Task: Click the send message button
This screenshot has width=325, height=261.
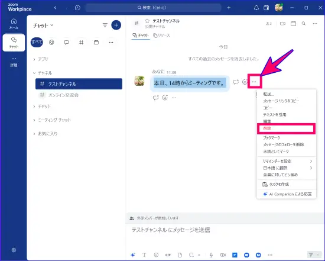Action: 310,254
